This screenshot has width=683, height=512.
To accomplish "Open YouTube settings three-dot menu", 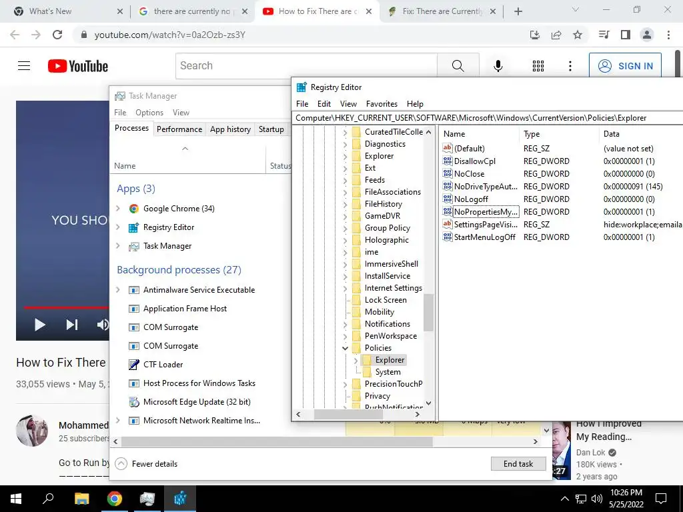I will point(570,66).
